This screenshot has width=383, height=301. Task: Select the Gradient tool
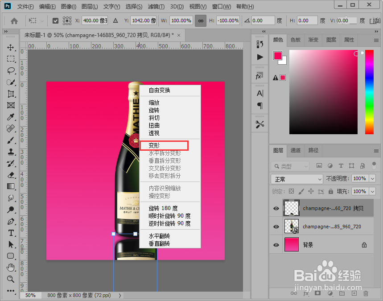click(11, 186)
